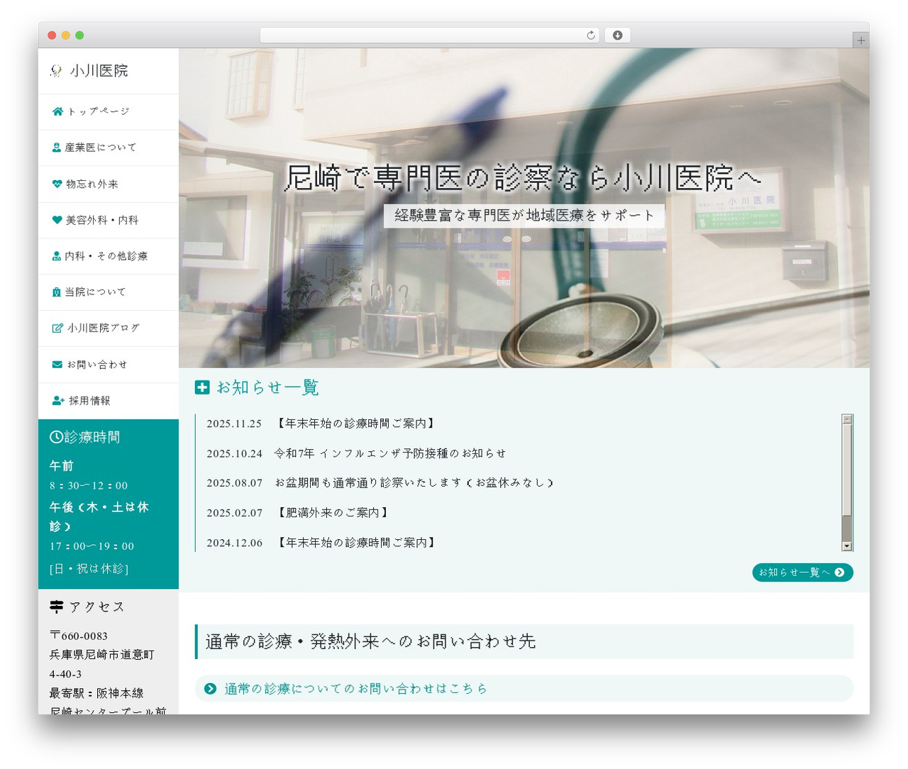Click the edit icon beside 小川医院ブログ
This screenshot has width=908, height=769.
point(58,328)
